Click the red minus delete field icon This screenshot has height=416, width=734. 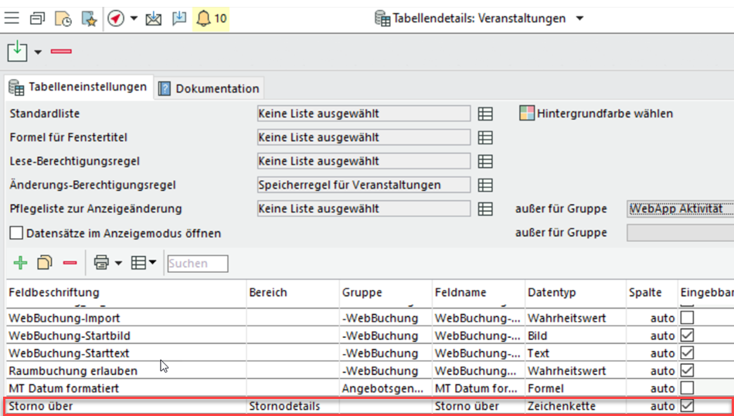[70, 263]
